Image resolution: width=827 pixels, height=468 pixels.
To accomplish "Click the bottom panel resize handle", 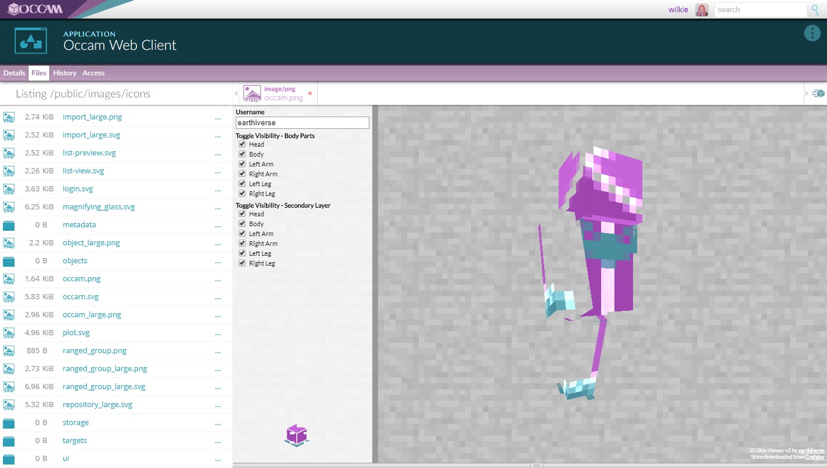I will pos(537,465).
